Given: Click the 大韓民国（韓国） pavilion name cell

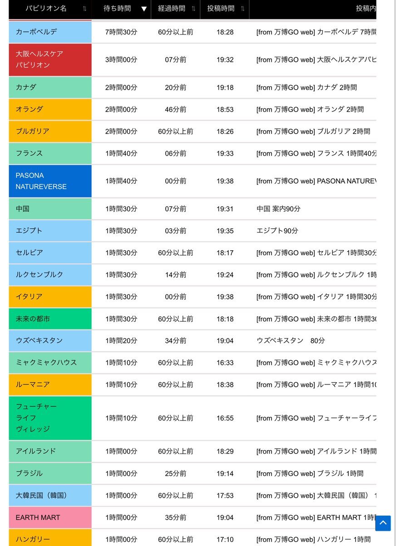Looking at the screenshot, I should point(50,495).
